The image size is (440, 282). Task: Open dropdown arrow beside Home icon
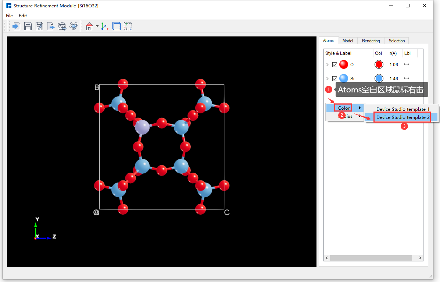point(97,26)
